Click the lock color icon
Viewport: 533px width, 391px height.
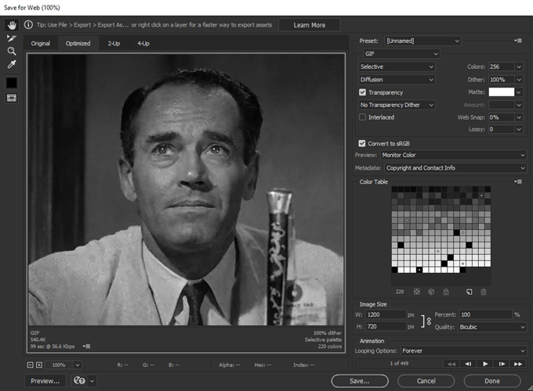[446, 292]
